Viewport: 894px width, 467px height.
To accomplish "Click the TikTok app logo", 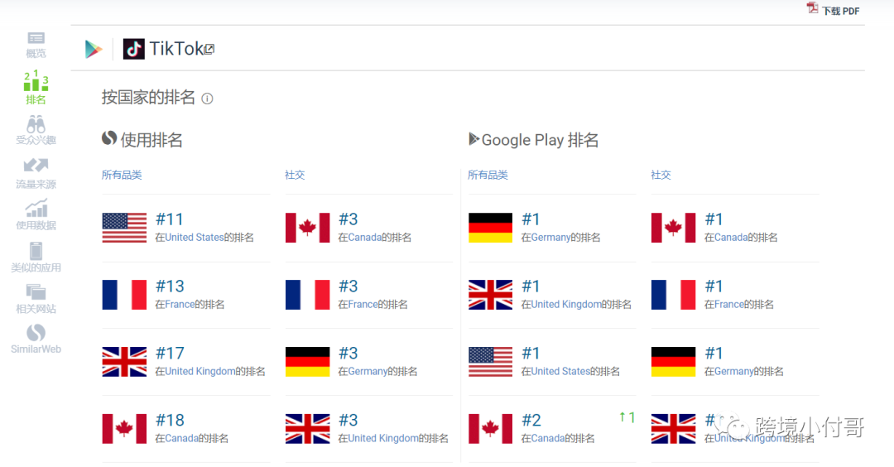I will point(134,49).
